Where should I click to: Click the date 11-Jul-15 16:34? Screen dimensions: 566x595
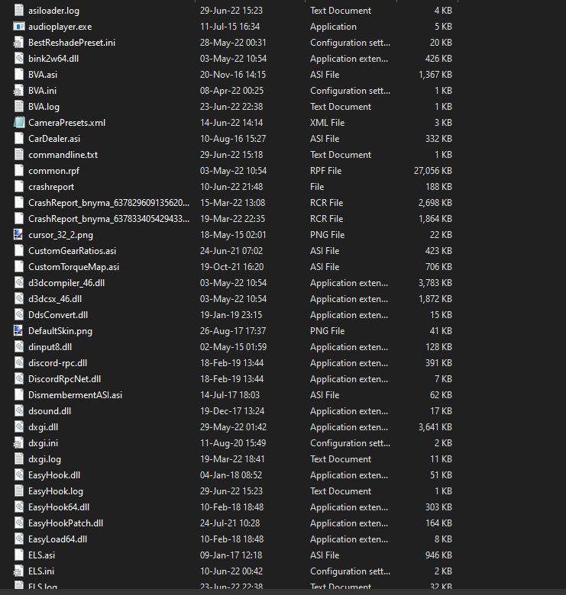click(x=230, y=27)
